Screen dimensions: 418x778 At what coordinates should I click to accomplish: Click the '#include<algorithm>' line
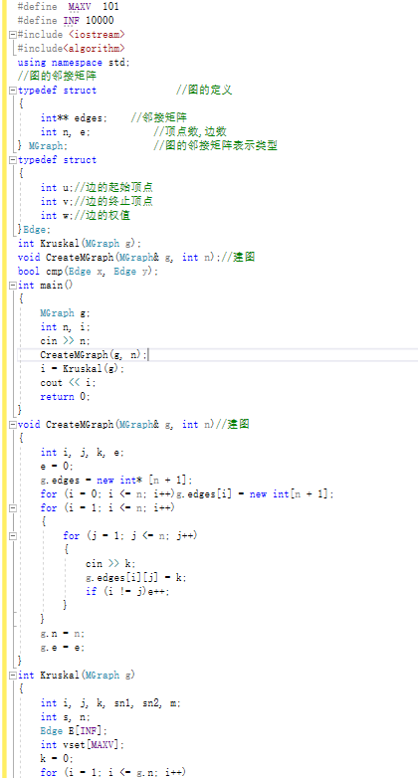(x=71, y=49)
